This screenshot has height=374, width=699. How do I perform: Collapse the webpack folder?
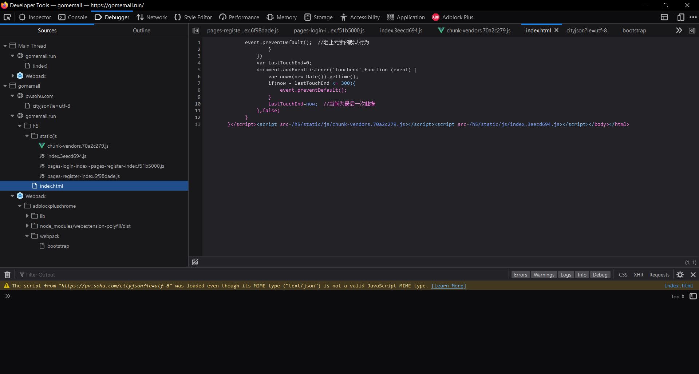pyautogui.click(x=27, y=236)
